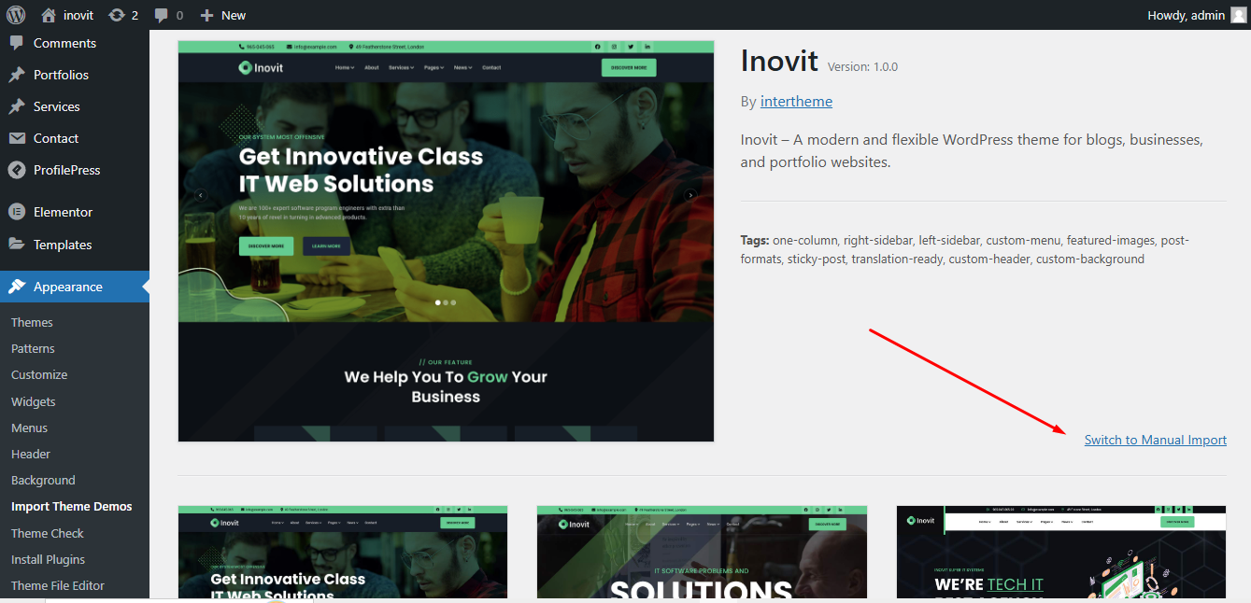1251x603 pixels.
Task: Click the plus New icon
Action: (x=207, y=15)
